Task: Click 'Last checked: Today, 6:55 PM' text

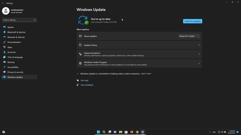Action: point(104,22)
